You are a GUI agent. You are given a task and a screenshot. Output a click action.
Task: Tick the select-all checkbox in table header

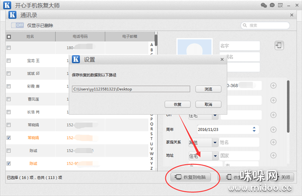point(9,37)
